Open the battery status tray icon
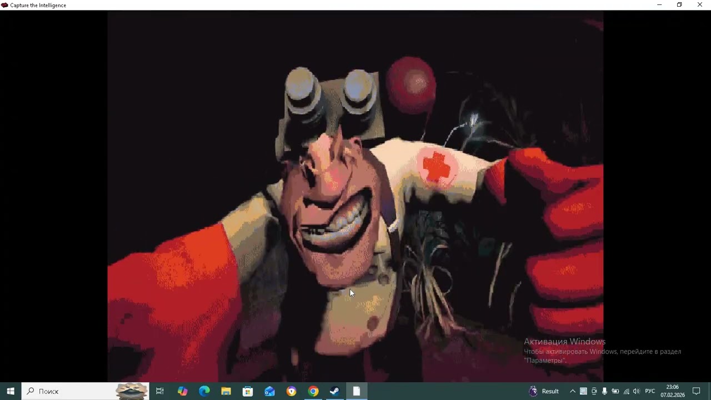711x400 pixels. [x=615, y=391]
